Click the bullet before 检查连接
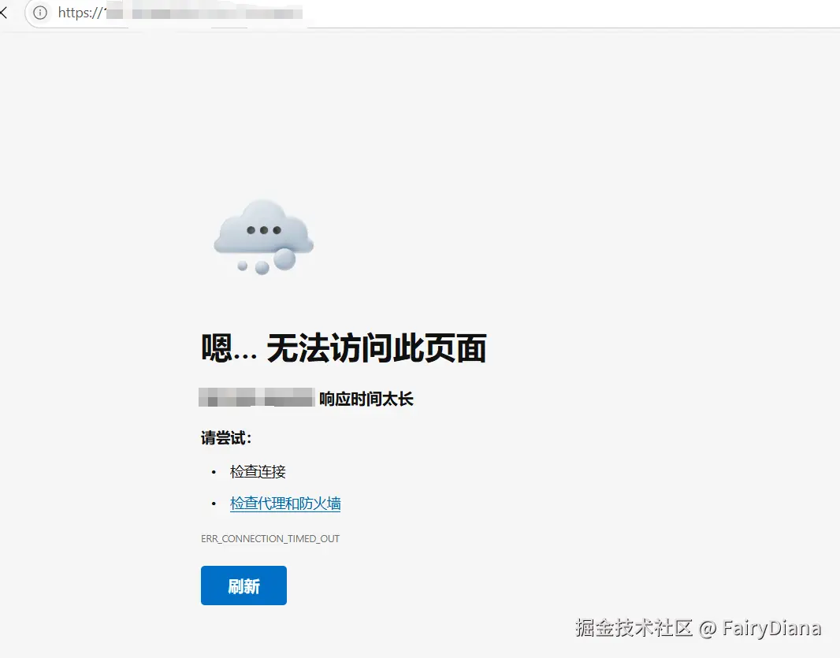This screenshot has height=658, width=840. coord(214,472)
